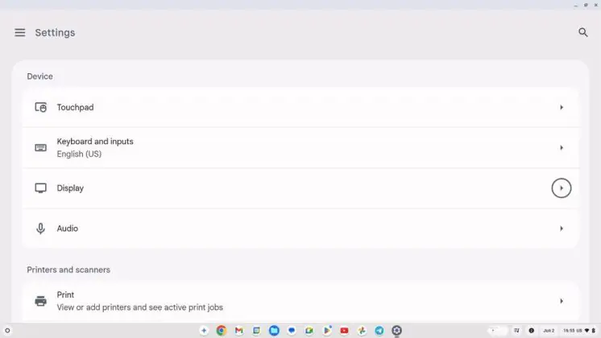
Task: Click the Settings gear shelf icon
Action: click(396, 330)
